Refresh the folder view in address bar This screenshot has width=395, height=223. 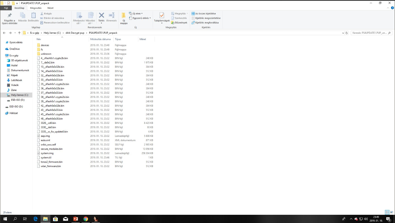point(347,33)
